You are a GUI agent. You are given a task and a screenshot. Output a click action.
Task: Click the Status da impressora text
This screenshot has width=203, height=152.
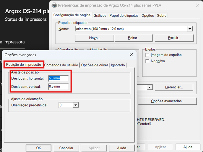click(x=26, y=19)
